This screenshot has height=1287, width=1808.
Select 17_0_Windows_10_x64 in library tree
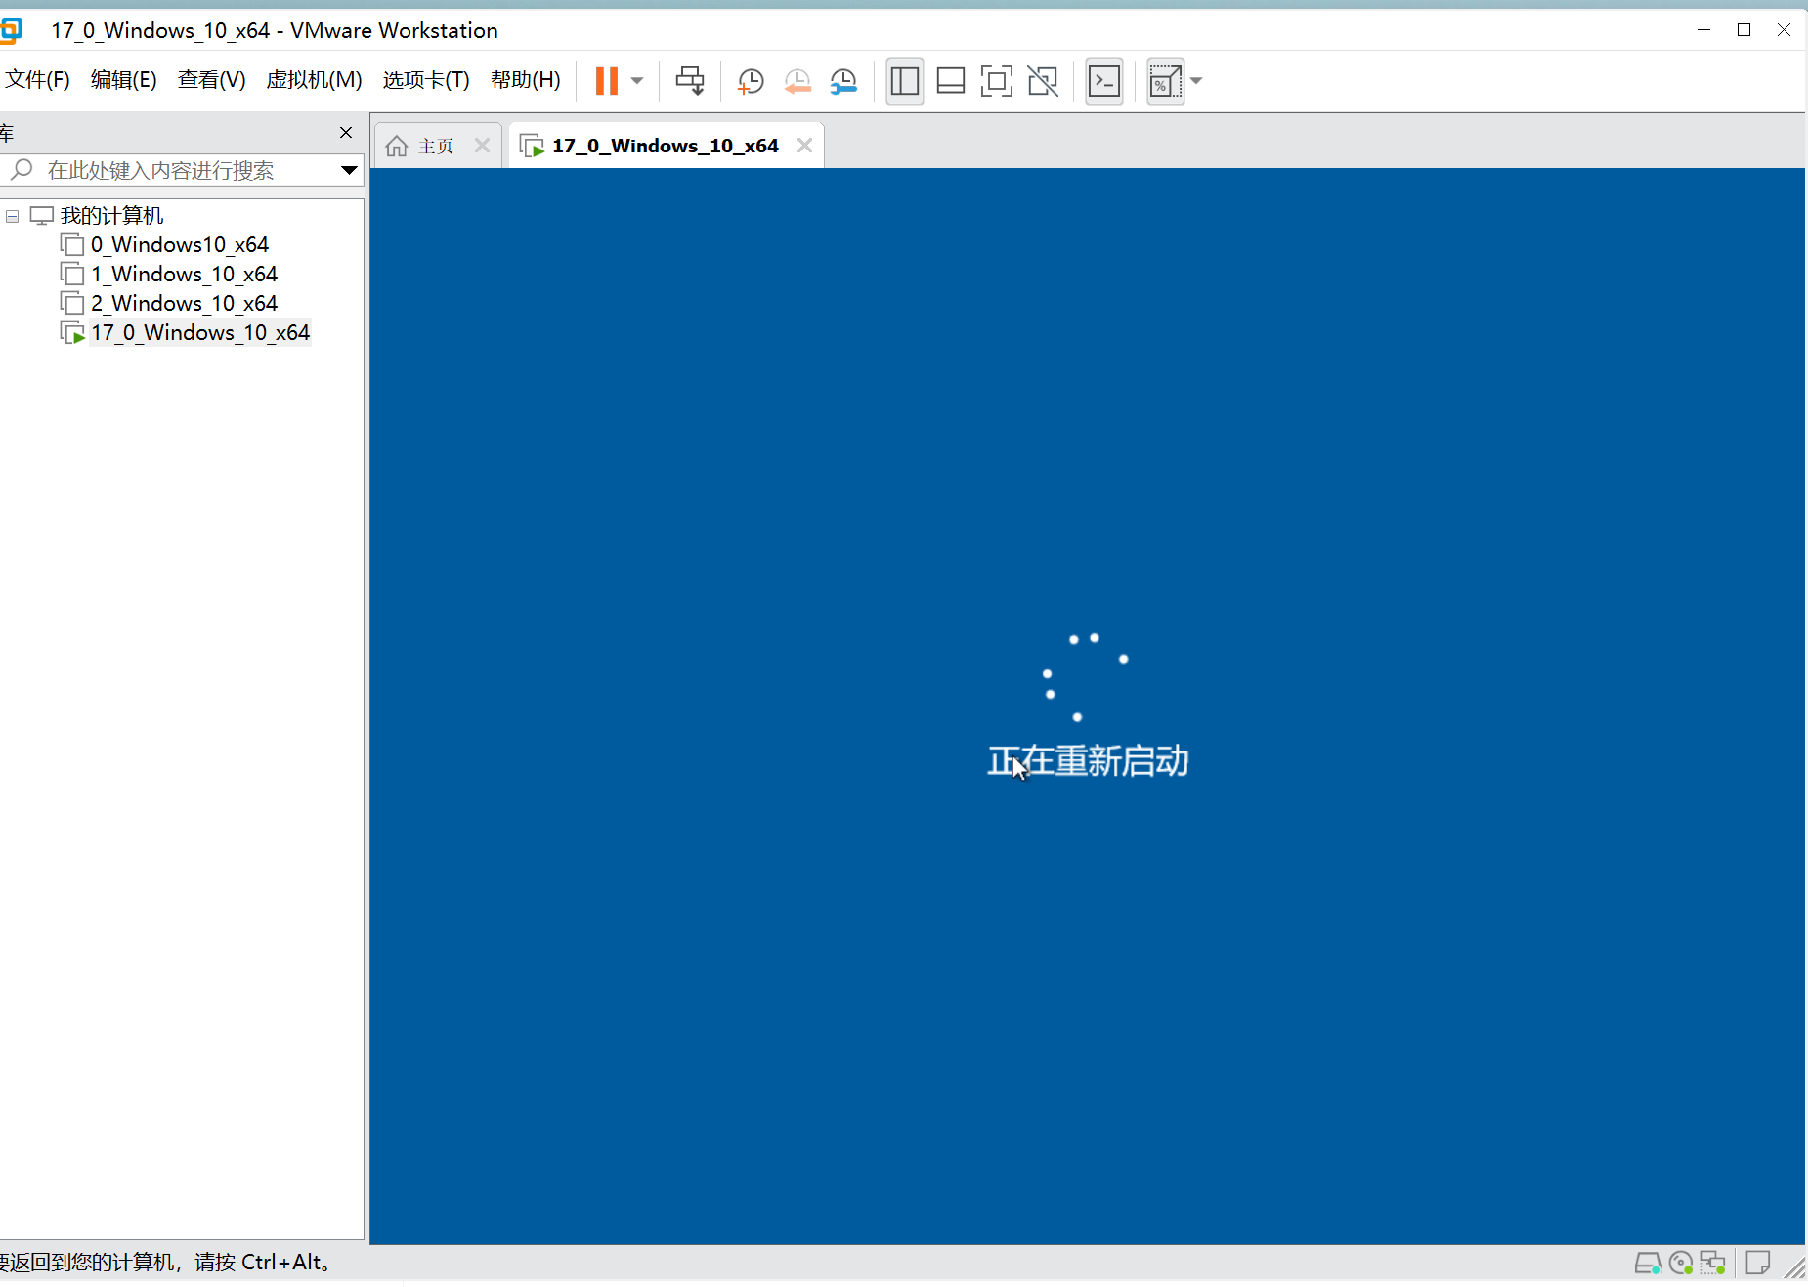[200, 332]
